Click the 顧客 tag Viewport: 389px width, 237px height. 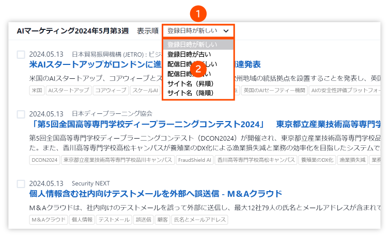[x=163, y=219]
